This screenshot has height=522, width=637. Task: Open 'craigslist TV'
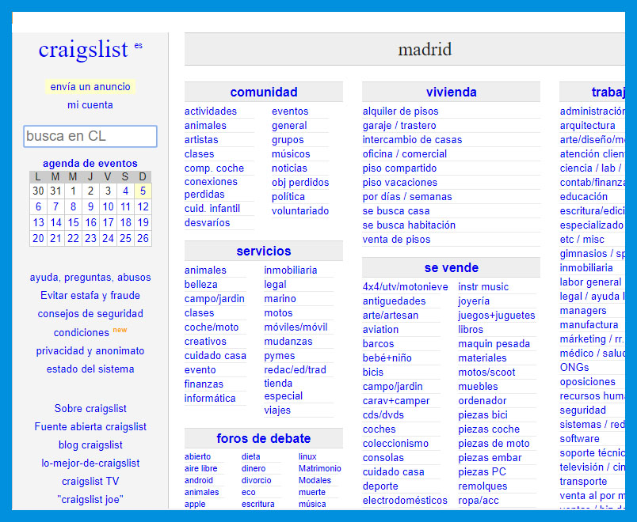click(x=90, y=482)
